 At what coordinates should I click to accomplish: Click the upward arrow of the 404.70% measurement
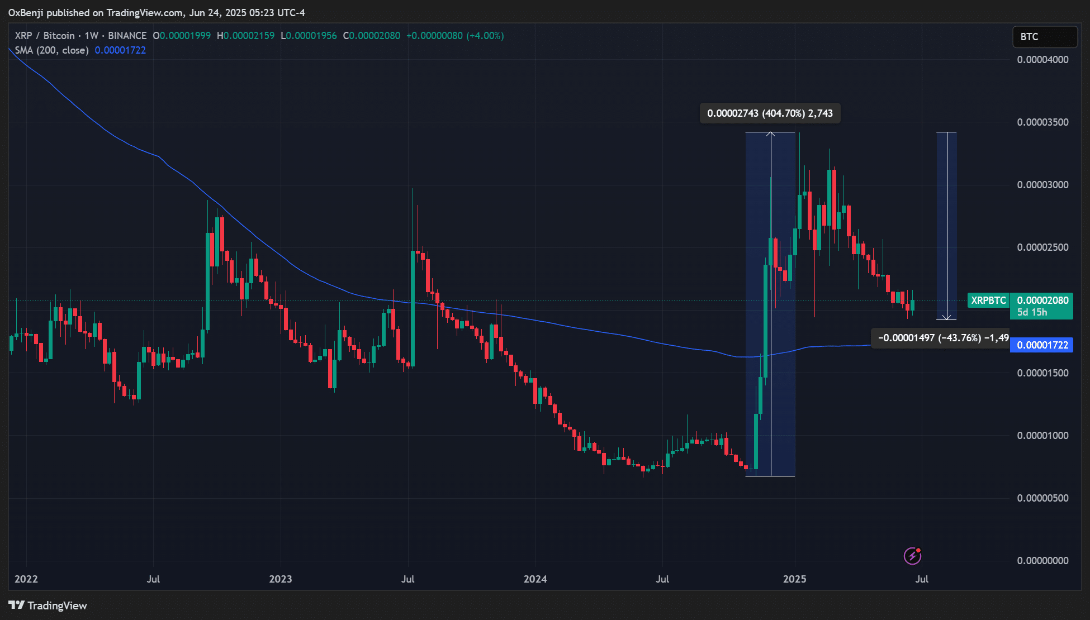(771, 134)
